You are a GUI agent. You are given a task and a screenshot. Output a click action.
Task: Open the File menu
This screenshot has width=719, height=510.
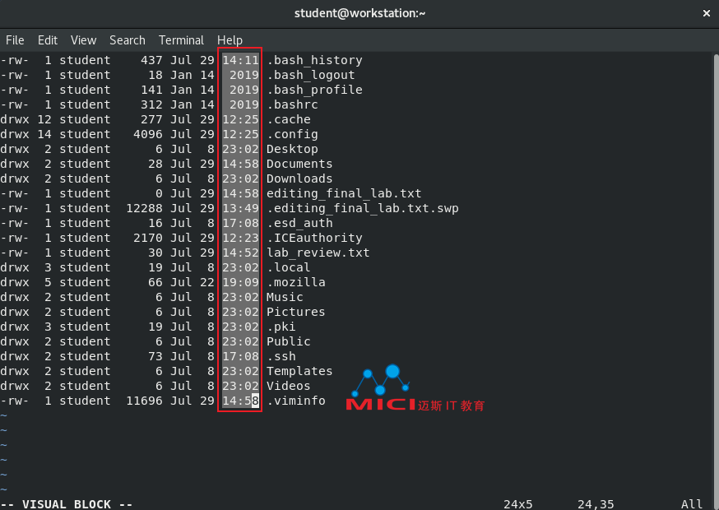tap(15, 40)
